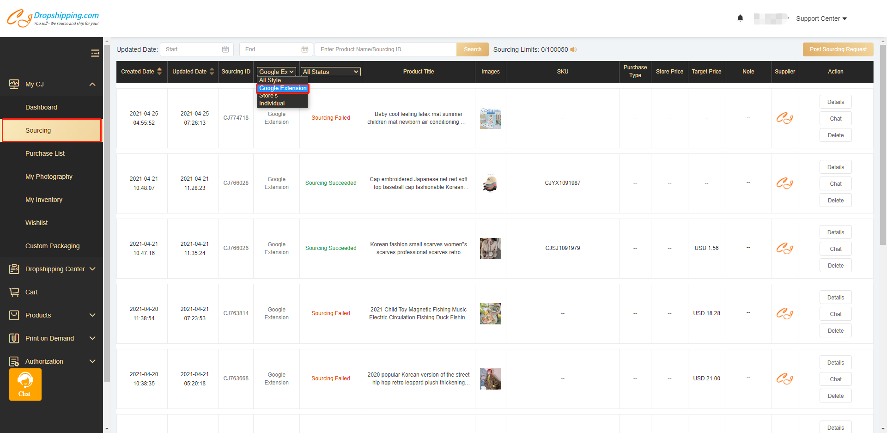Sort by Created Date column arrows
This screenshot has height=433, width=887.
[159, 71]
